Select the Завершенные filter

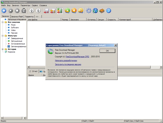click(17, 38)
